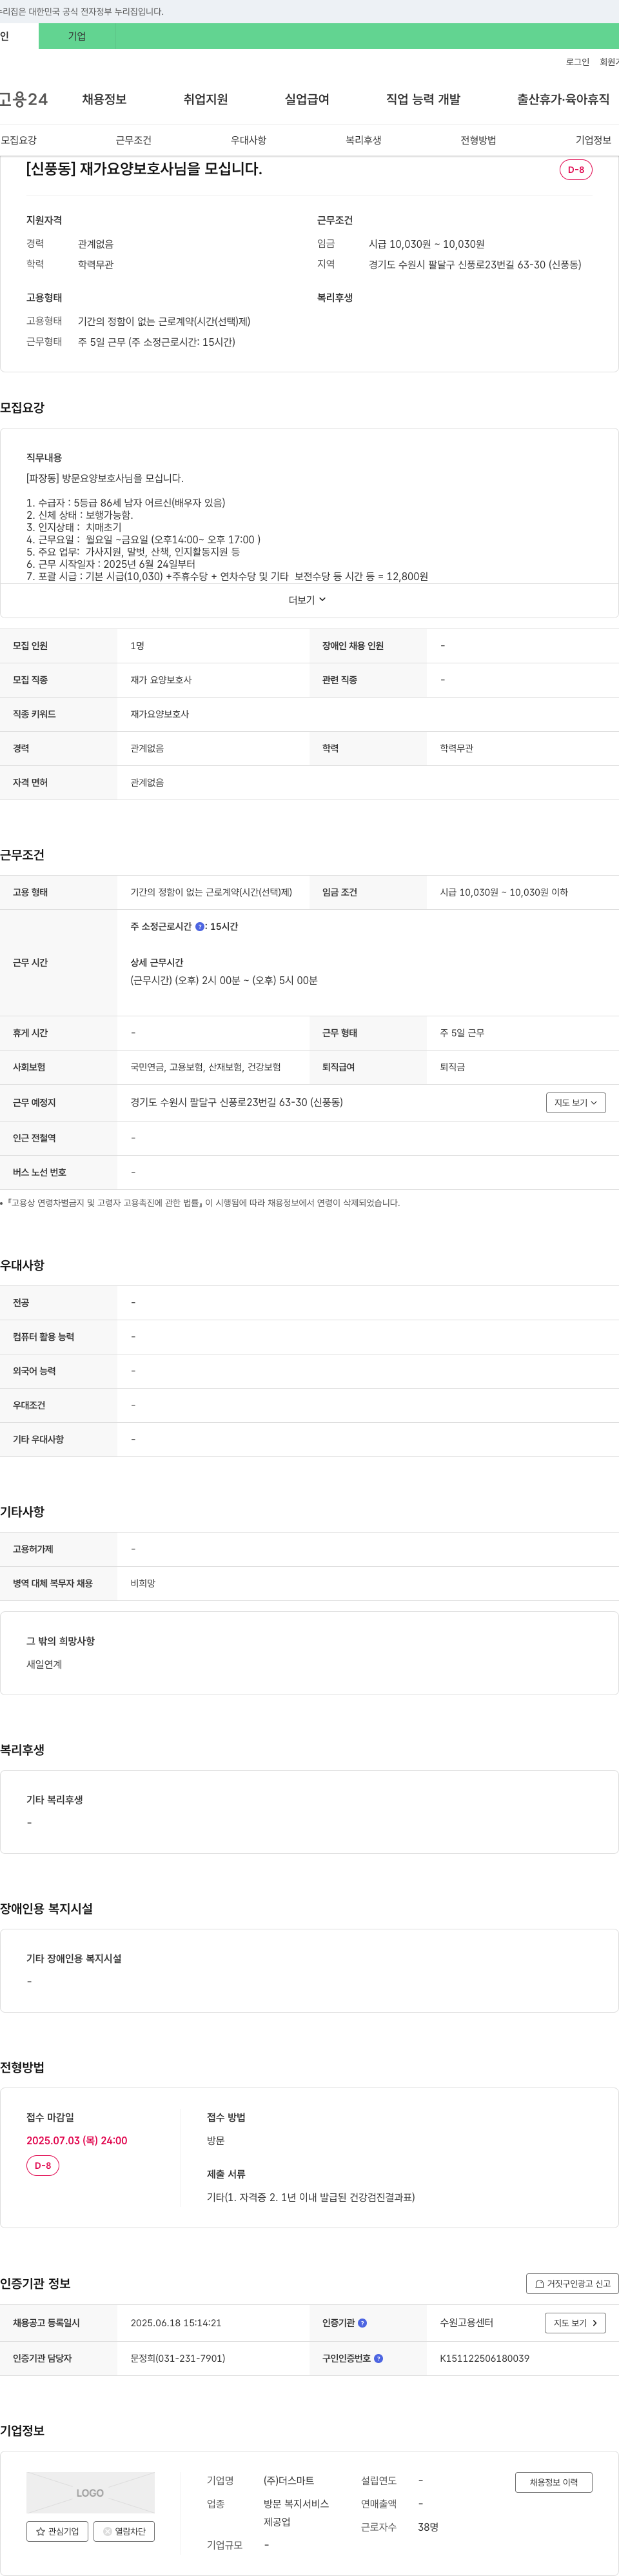Open the 실업급여 main menu

point(307,99)
